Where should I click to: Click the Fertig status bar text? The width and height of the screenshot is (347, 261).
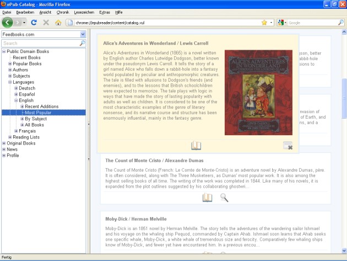tap(7, 257)
